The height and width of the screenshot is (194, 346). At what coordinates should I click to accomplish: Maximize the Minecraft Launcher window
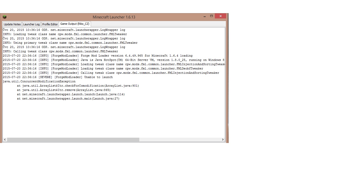point(212,16)
